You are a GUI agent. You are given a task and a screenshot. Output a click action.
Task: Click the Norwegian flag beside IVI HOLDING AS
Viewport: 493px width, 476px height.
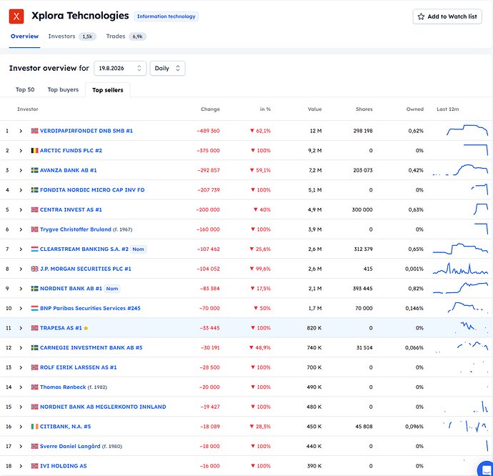pos(34,466)
